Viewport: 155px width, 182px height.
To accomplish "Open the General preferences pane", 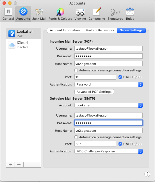I will tap(8, 14).
